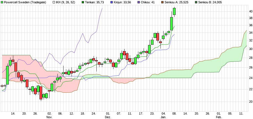Click the Tenkan: 35,73 legend entry
The width and height of the screenshot is (253, 119).
[95, 2]
